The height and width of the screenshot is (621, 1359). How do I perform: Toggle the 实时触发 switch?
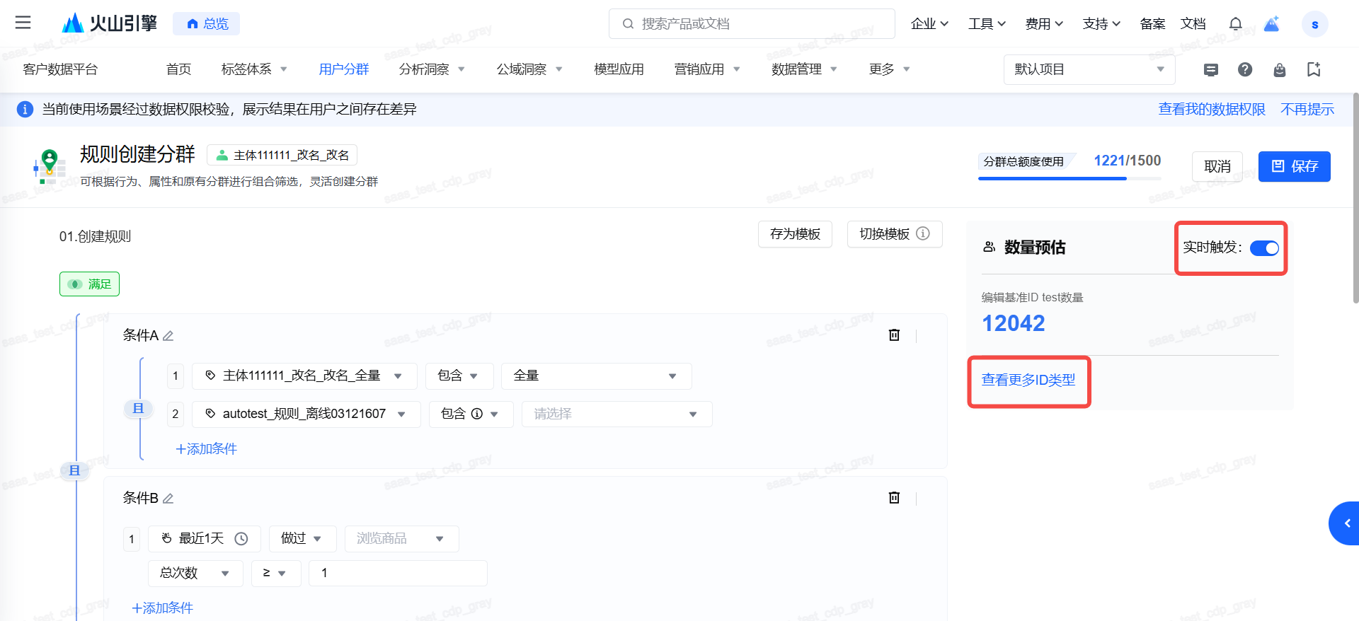pos(1264,248)
